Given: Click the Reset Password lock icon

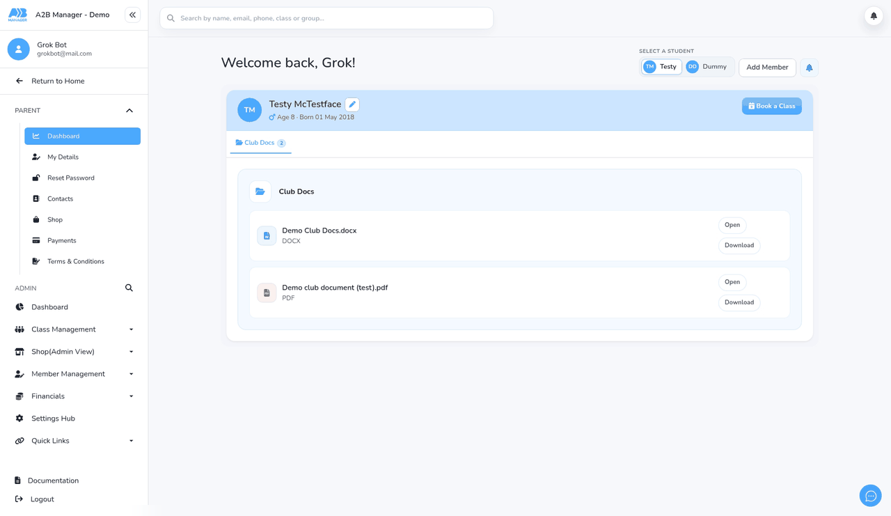Looking at the screenshot, I should point(36,178).
